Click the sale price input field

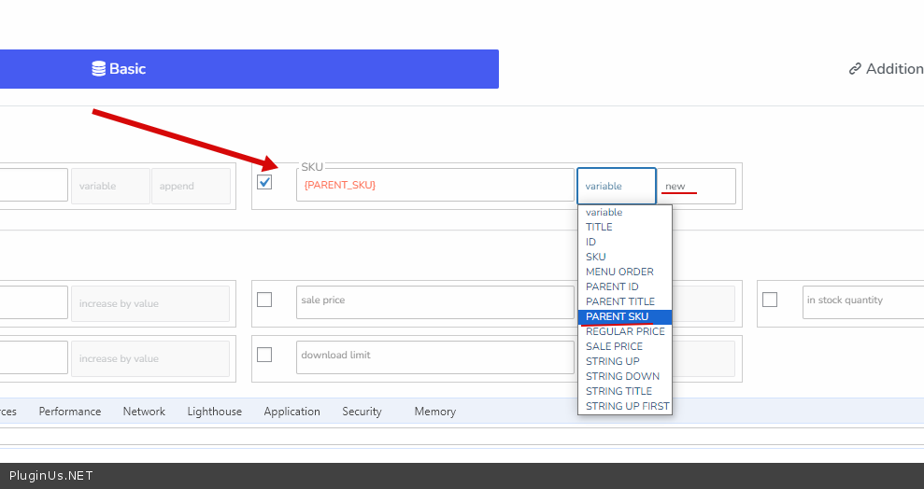[x=434, y=301]
